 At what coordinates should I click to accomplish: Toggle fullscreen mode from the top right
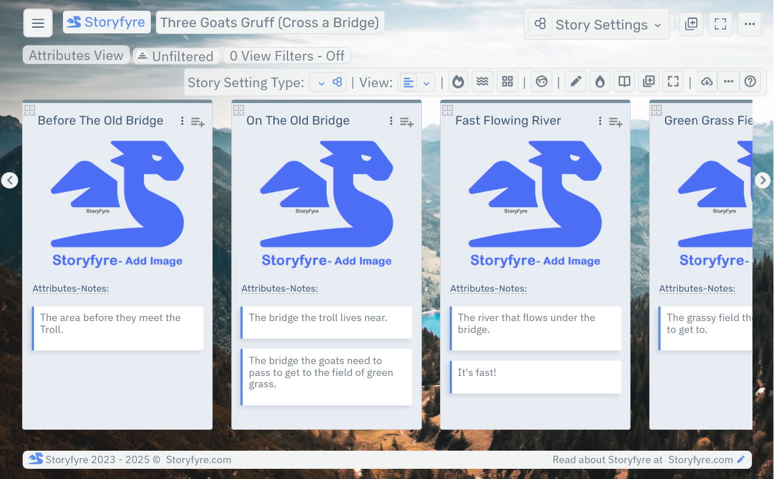click(x=720, y=24)
